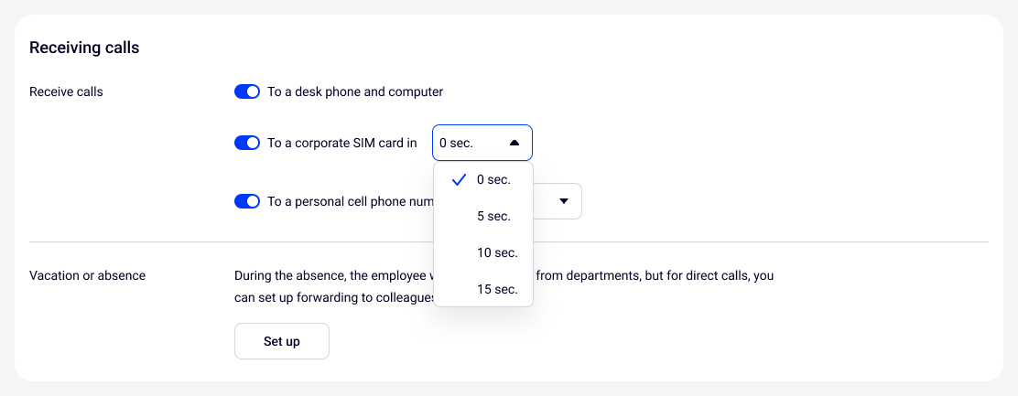The height and width of the screenshot is (396, 1018).
Task: Open the personal cell phone delay dropdown
Action: coord(557,201)
